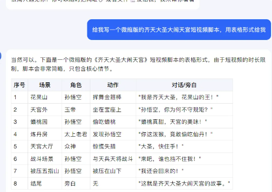Click the reply paragraph starting with 当然可以
This screenshot has height=192, width=272.
(x=138, y=64)
